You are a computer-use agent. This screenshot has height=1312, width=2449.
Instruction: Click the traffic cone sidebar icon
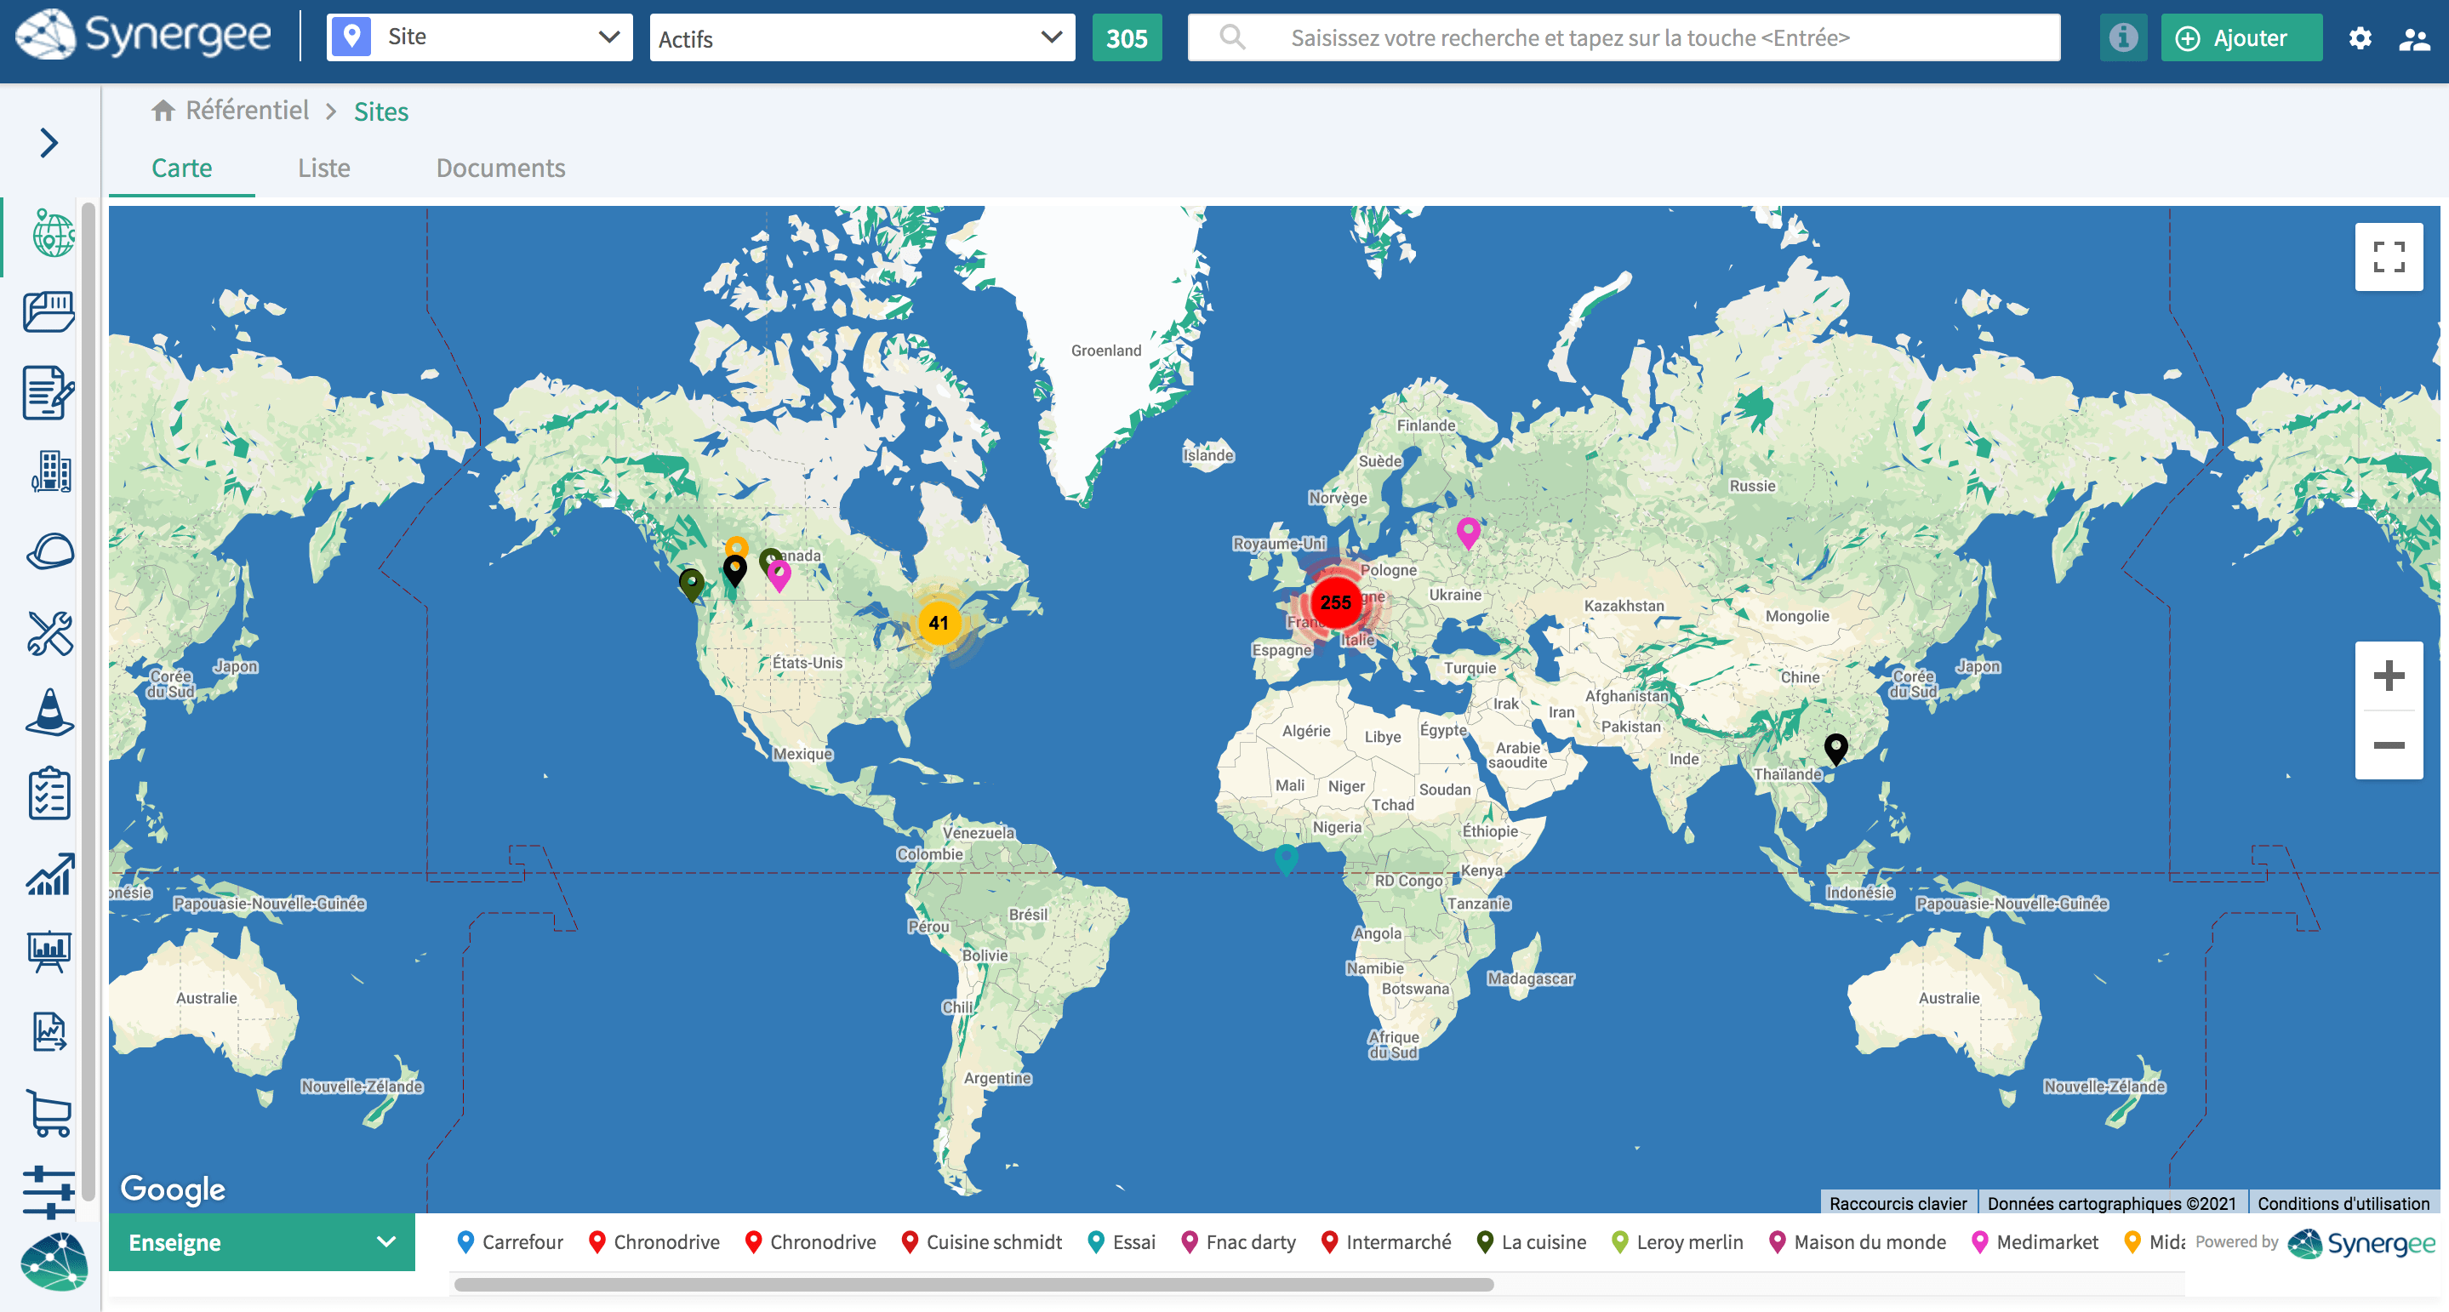[49, 713]
